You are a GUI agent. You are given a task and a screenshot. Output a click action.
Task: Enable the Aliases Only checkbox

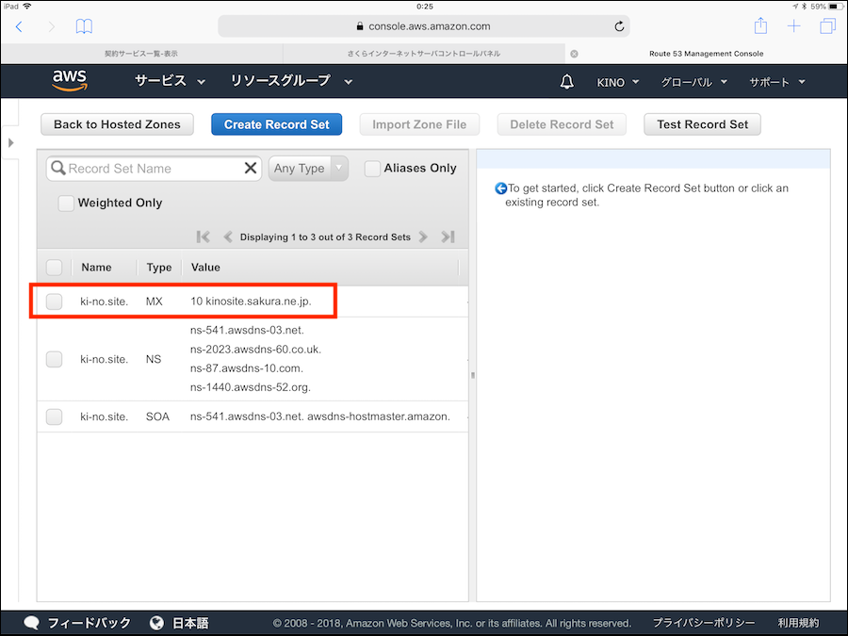372,169
